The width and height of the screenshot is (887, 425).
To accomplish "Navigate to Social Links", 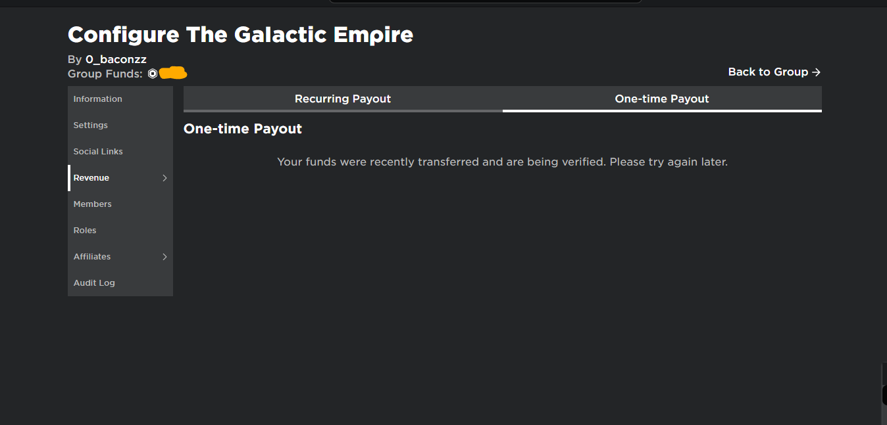I will [98, 152].
